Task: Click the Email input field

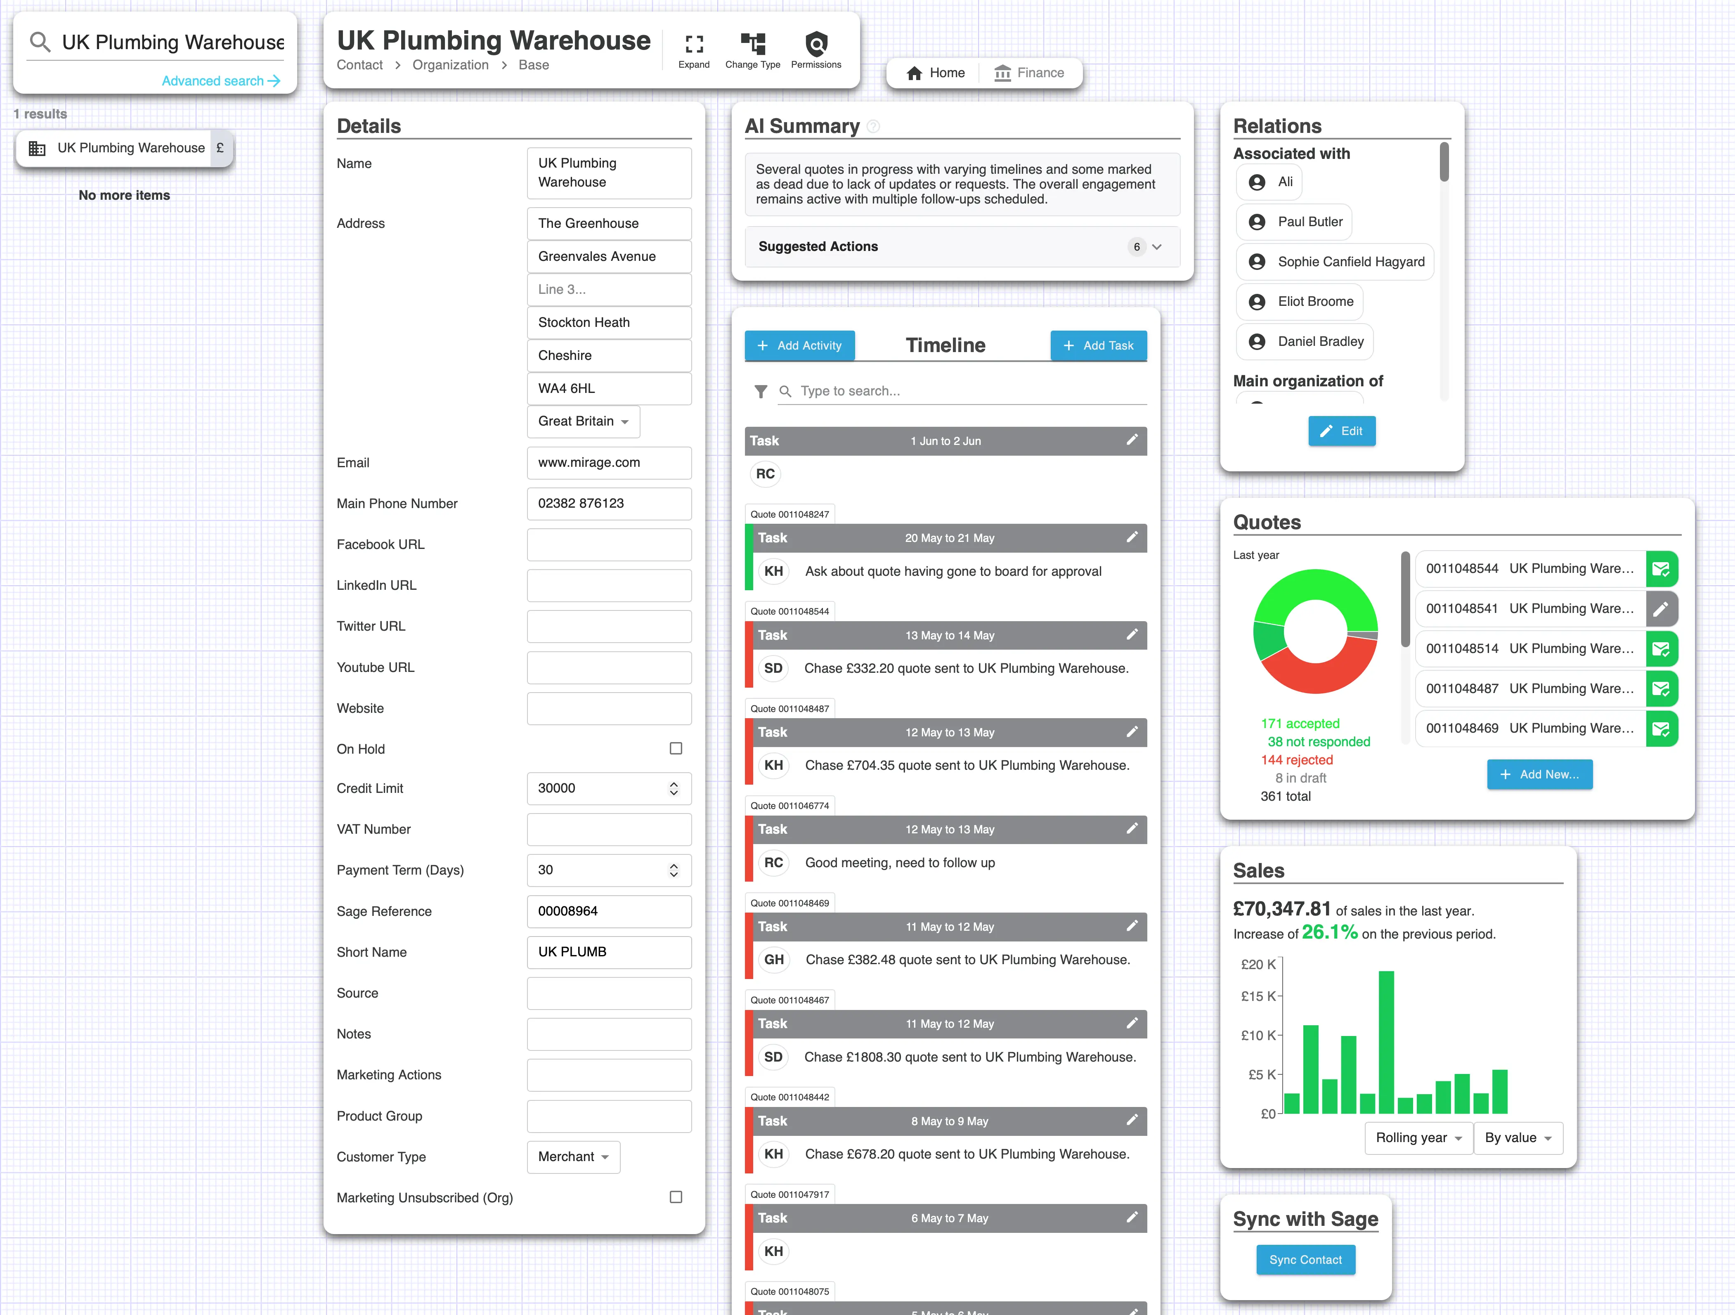Action: pos(609,463)
